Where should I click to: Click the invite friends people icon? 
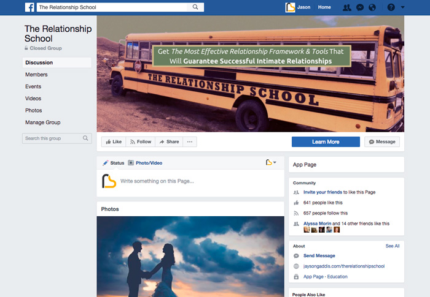tap(296, 192)
